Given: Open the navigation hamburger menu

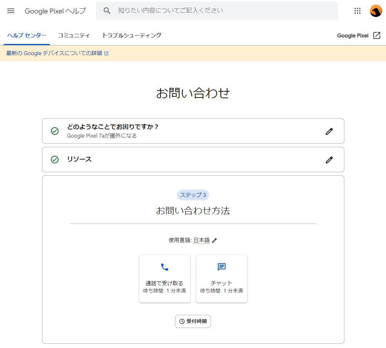Looking at the screenshot, I should pos(10,11).
